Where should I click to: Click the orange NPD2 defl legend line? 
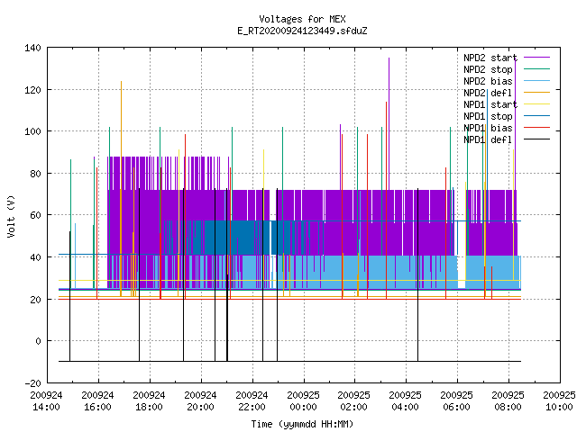(x=536, y=93)
